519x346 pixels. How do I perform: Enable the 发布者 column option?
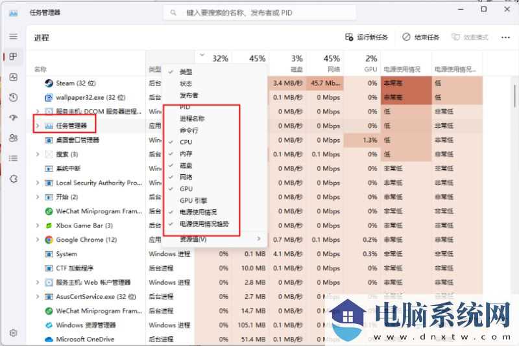[214, 95]
